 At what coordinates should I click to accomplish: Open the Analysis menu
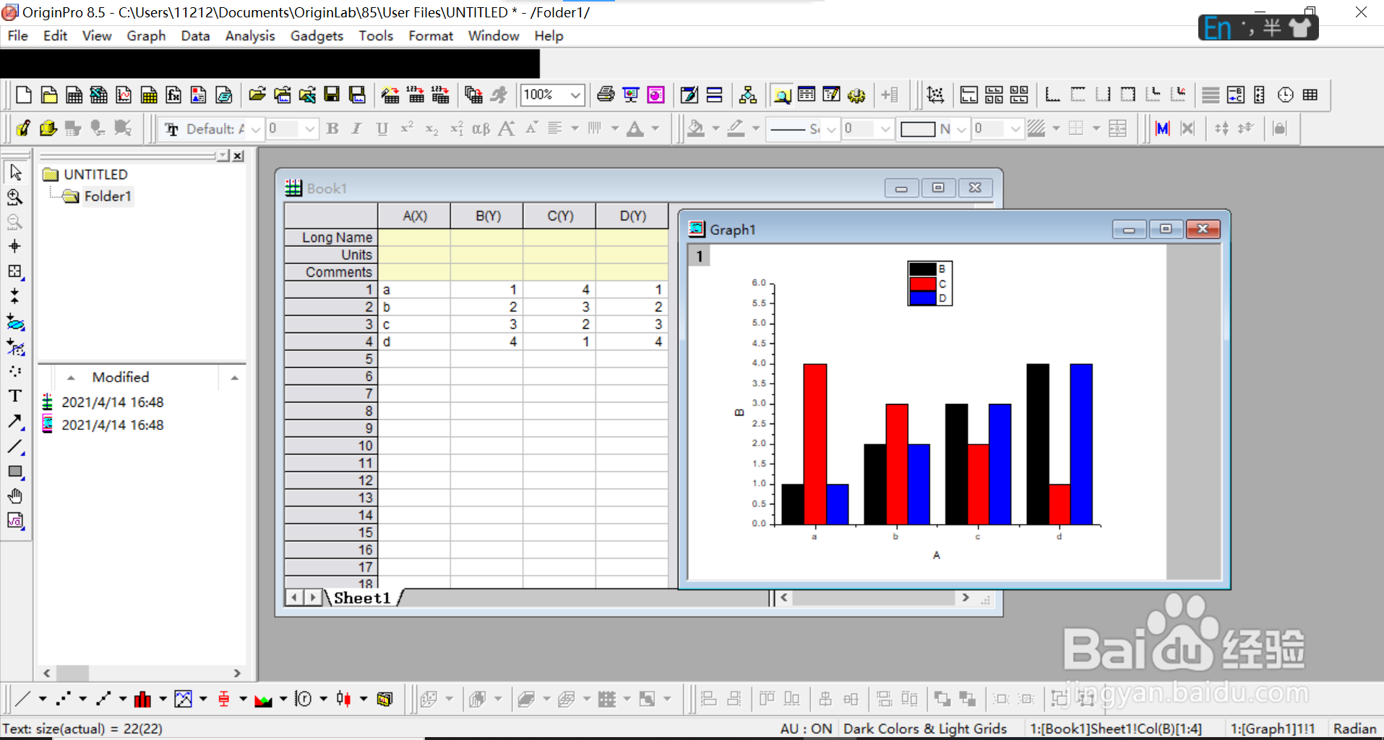250,36
